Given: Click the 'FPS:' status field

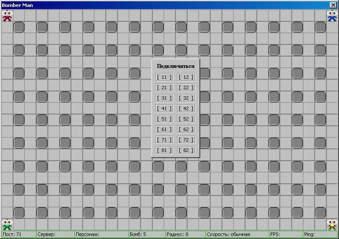Looking at the screenshot, I should pyautogui.click(x=286, y=234).
